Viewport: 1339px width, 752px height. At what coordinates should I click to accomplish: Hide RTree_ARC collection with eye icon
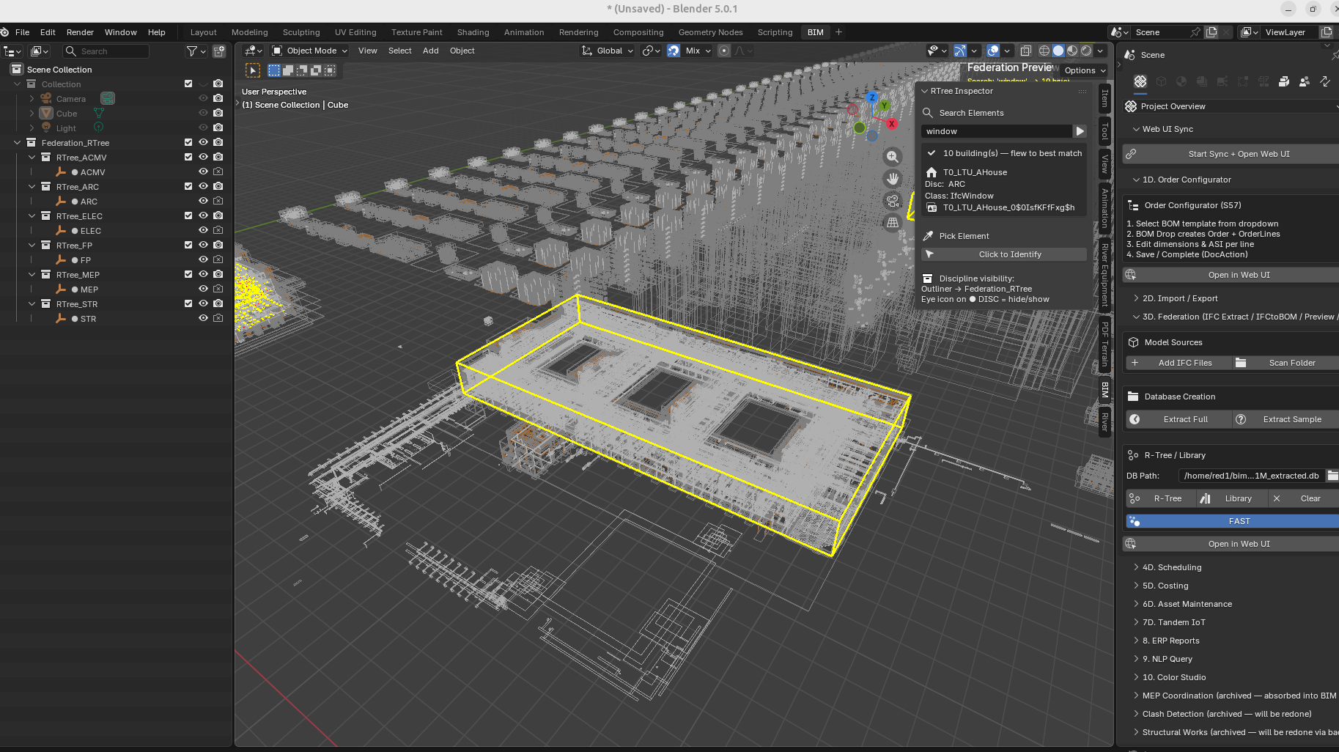click(x=203, y=186)
